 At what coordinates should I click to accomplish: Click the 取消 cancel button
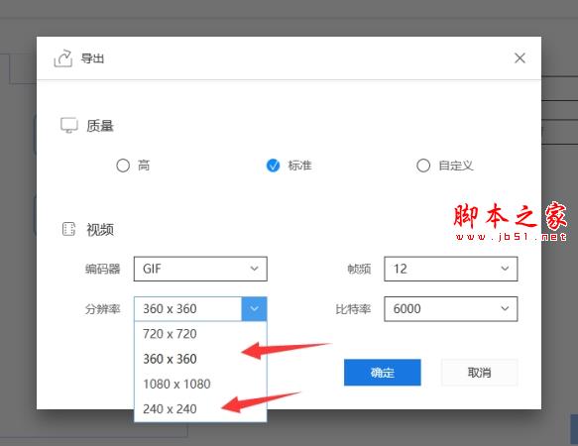tap(480, 373)
